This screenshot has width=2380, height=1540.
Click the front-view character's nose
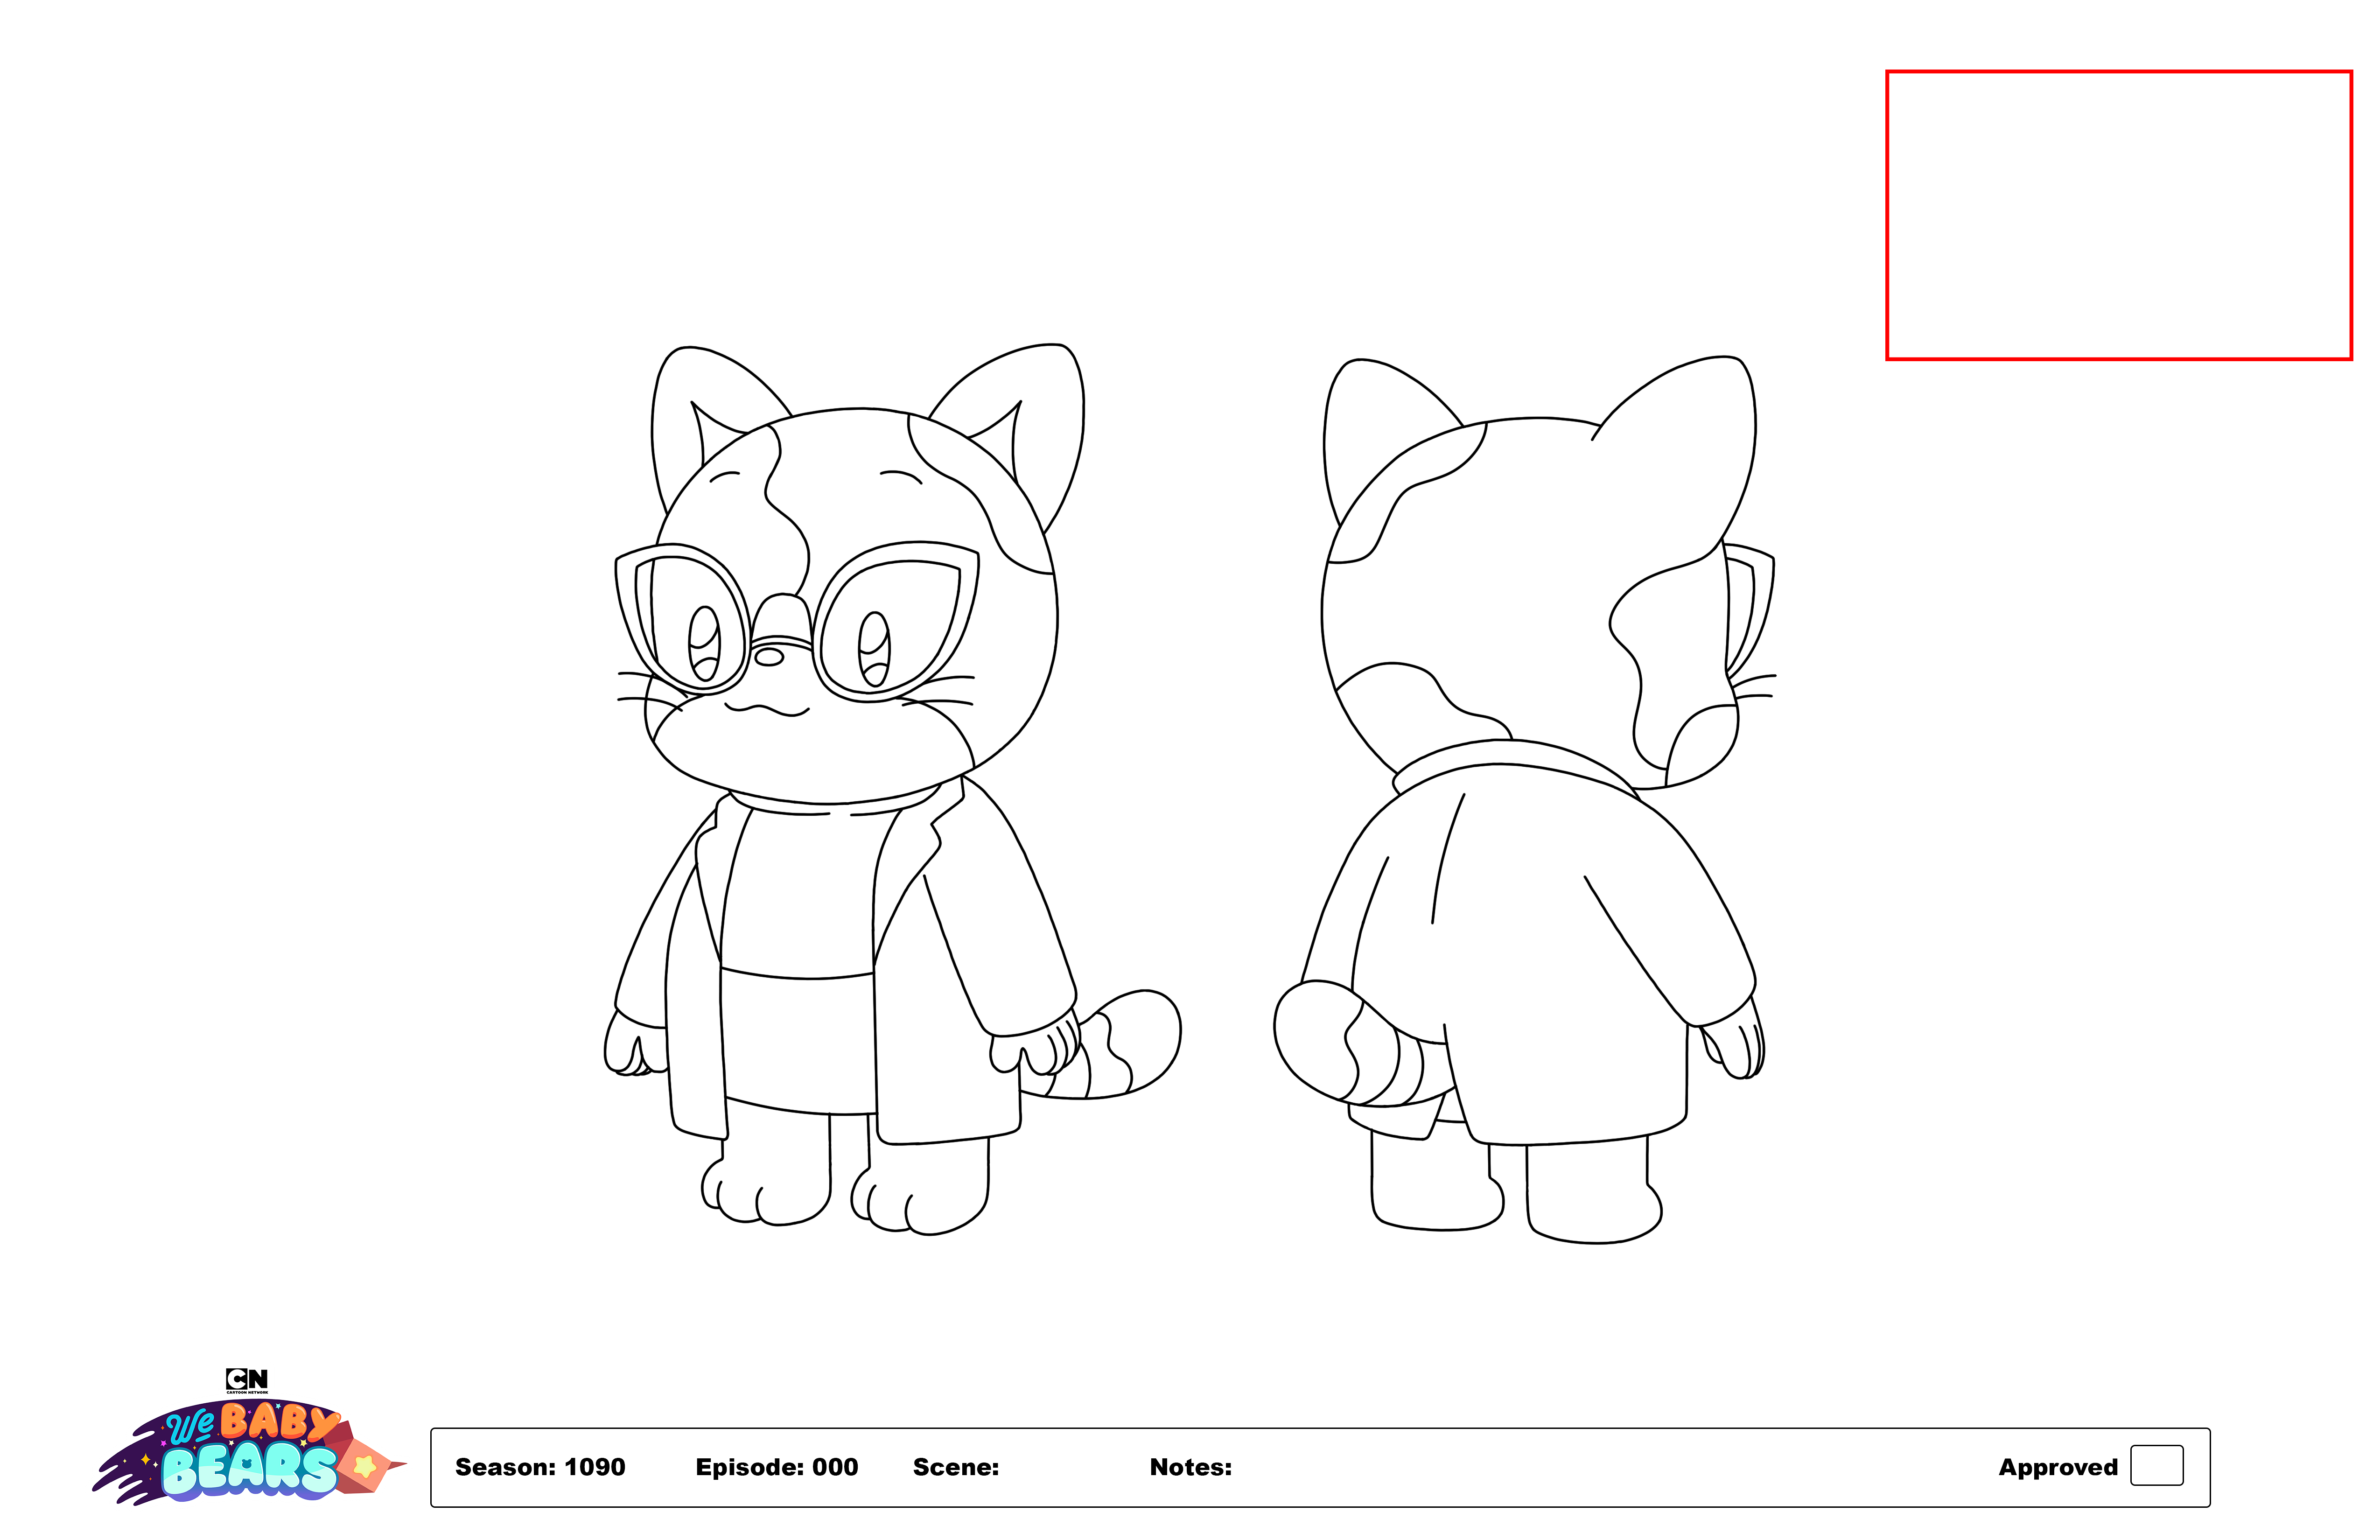[768, 657]
